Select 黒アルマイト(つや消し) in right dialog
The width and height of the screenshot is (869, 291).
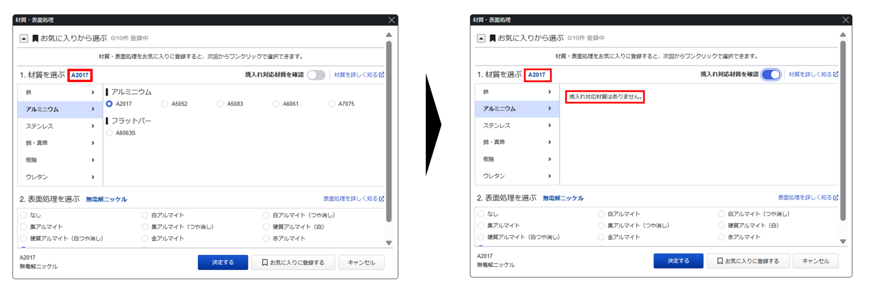[x=601, y=226]
